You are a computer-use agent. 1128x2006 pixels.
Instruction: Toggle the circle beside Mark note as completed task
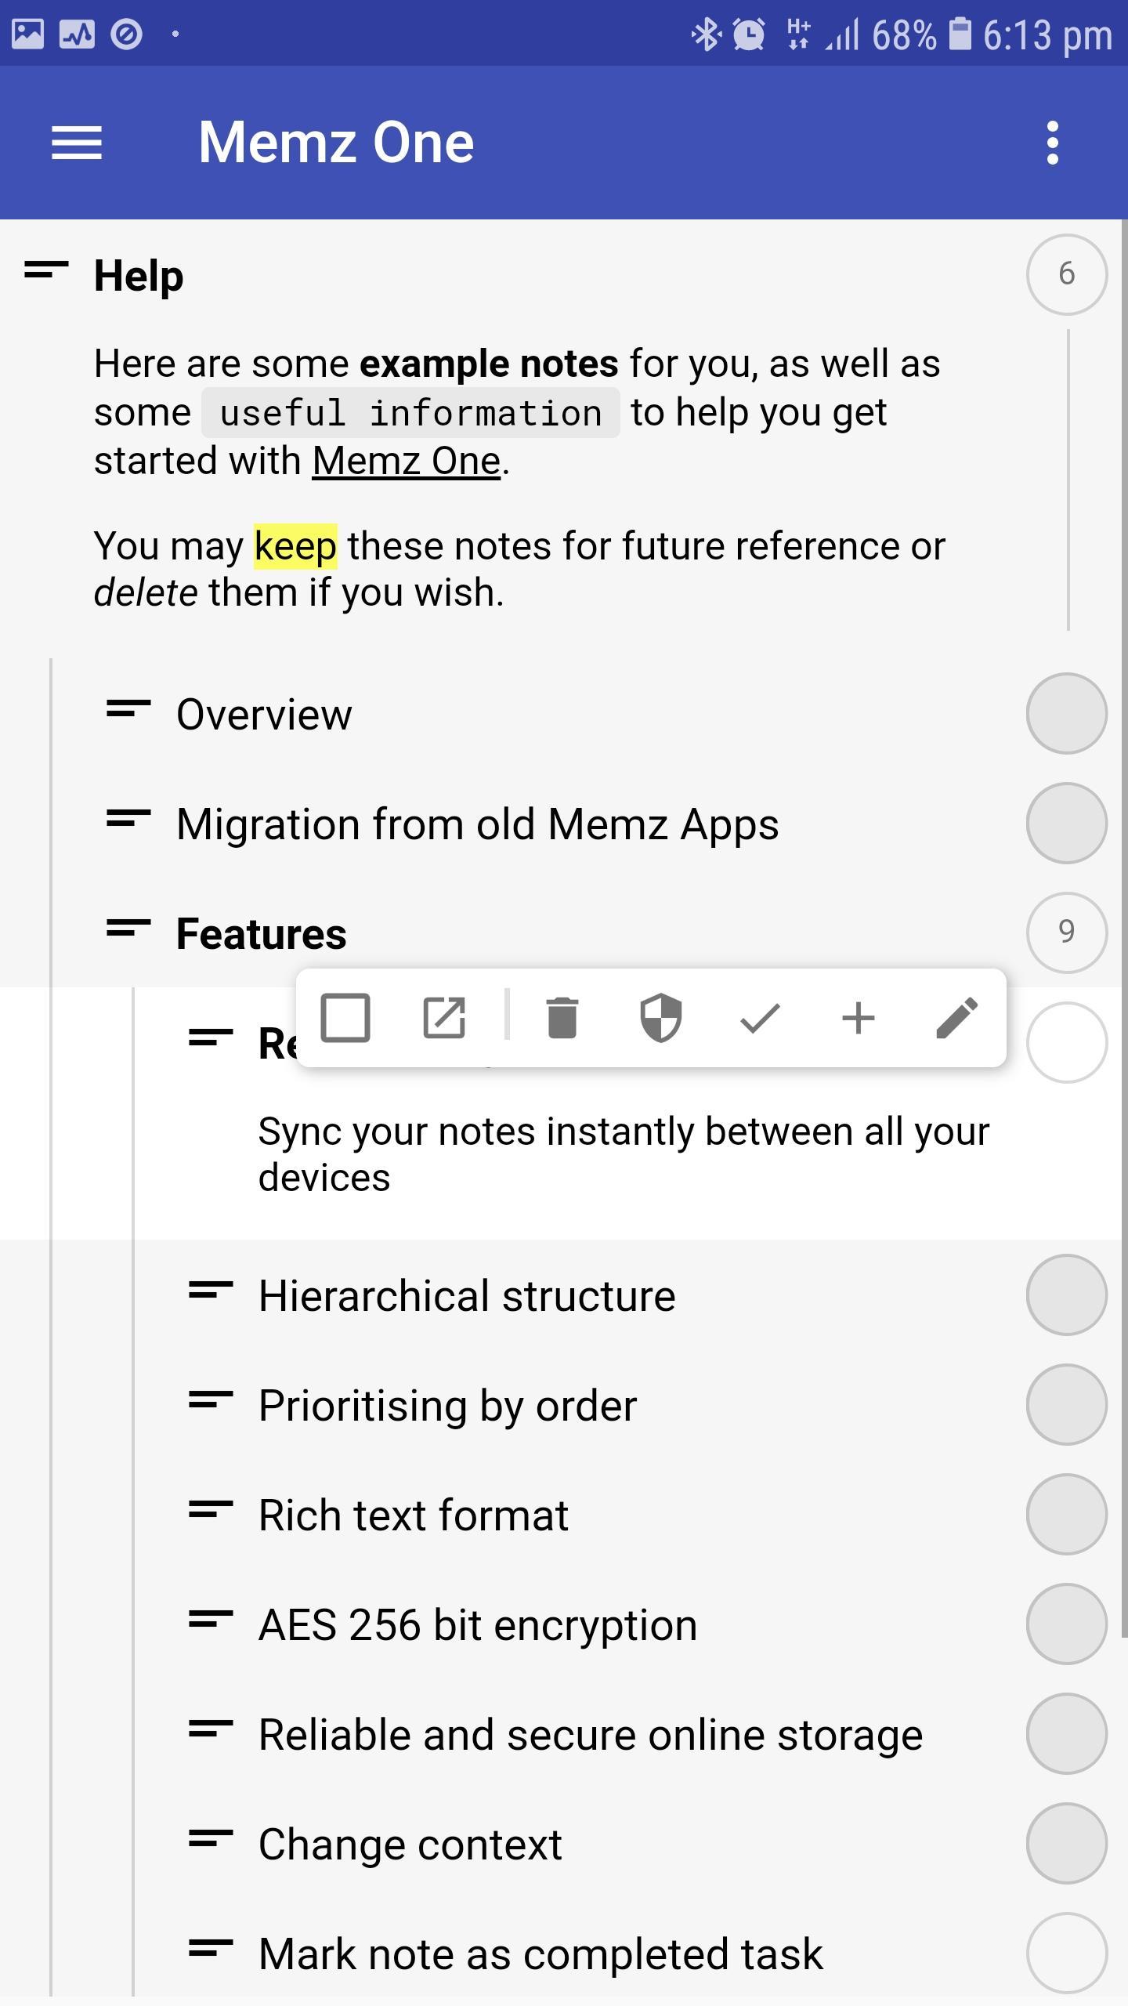pos(1066,1953)
